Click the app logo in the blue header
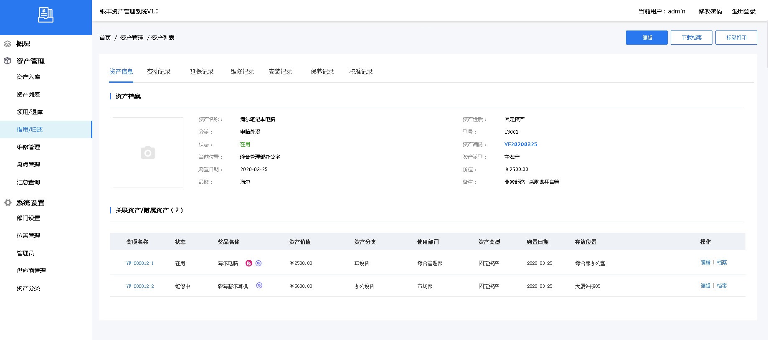 (46, 15)
